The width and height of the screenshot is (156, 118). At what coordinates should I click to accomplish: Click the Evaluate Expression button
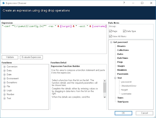click(31, 57)
